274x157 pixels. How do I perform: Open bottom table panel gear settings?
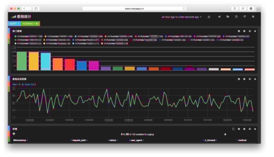pyautogui.click(x=244, y=129)
